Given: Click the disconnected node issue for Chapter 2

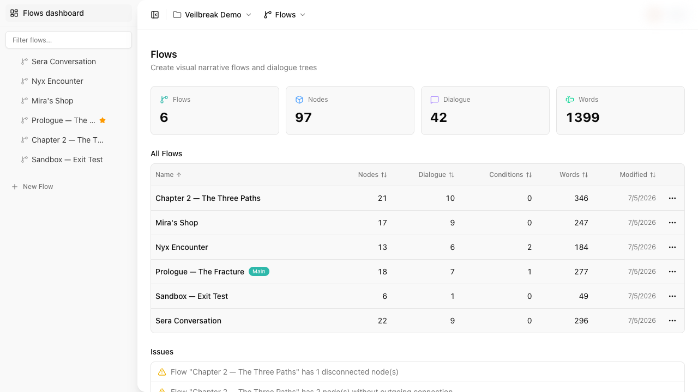Looking at the screenshot, I should [418, 372].
